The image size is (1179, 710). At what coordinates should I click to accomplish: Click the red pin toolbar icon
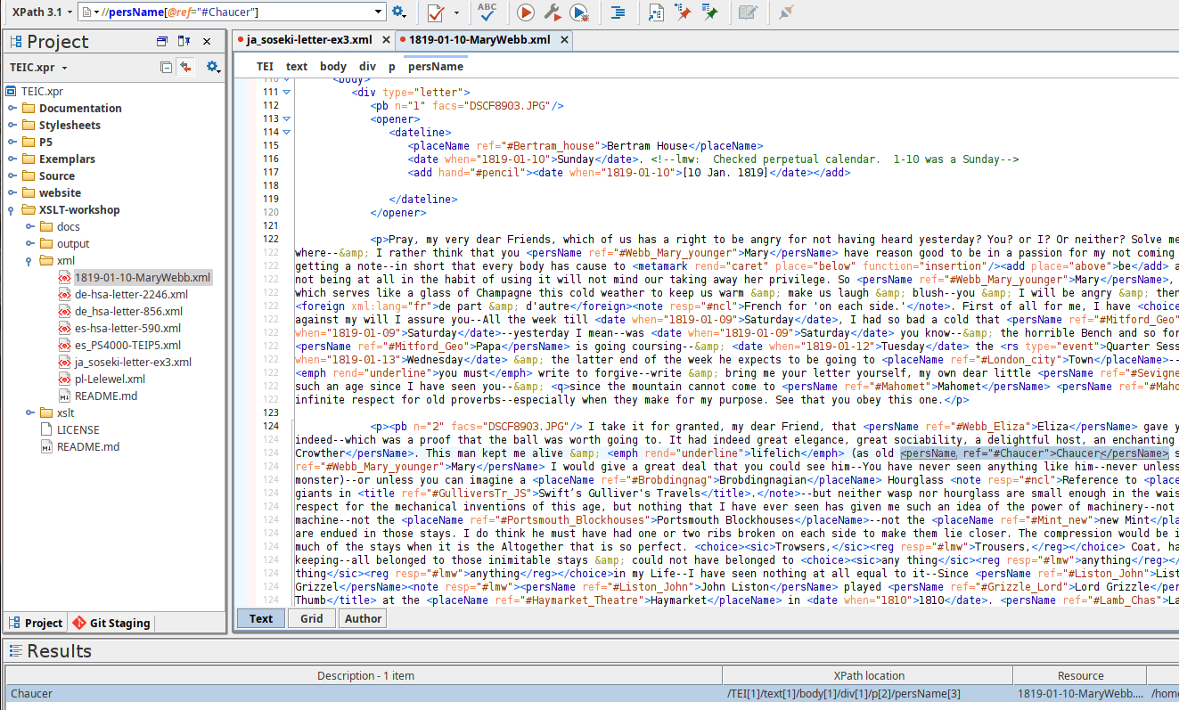(x=683, y=12)
